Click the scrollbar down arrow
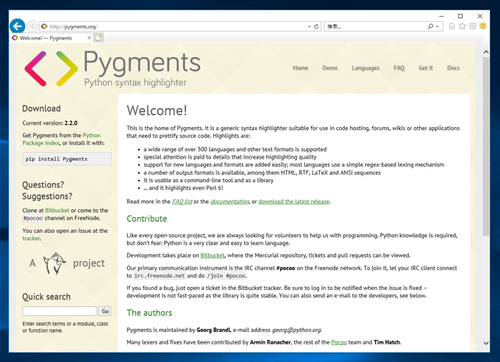This screenshot has height=362, width=500. (x=486, y=343)
